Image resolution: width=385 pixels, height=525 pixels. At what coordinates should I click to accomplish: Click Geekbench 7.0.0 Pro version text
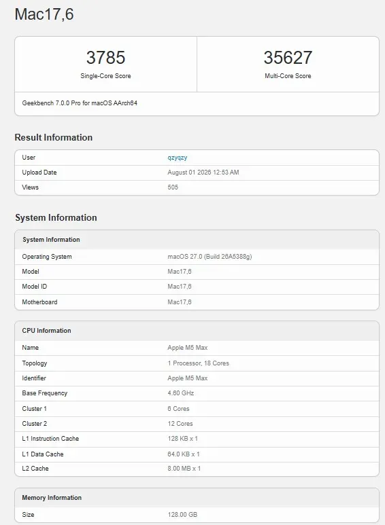[x=80, y=103]
